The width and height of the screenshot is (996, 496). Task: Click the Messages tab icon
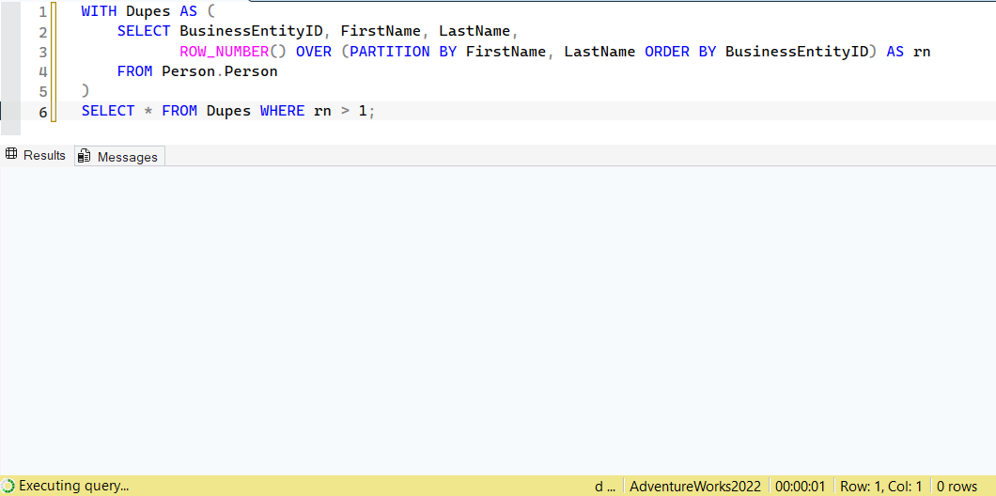click(x=84, y=156)
